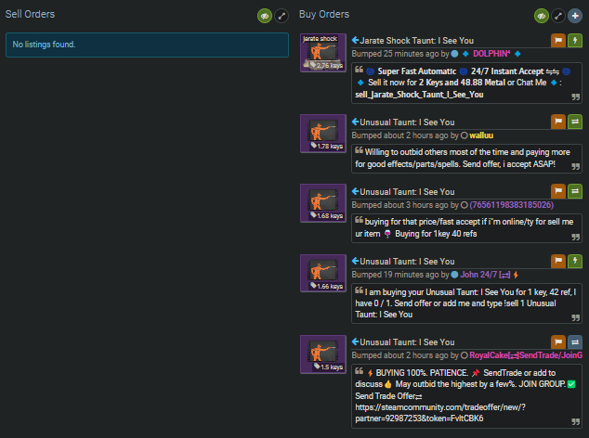
Task: Flag the John 24/7 buy listing
Action: coord(558,261)
